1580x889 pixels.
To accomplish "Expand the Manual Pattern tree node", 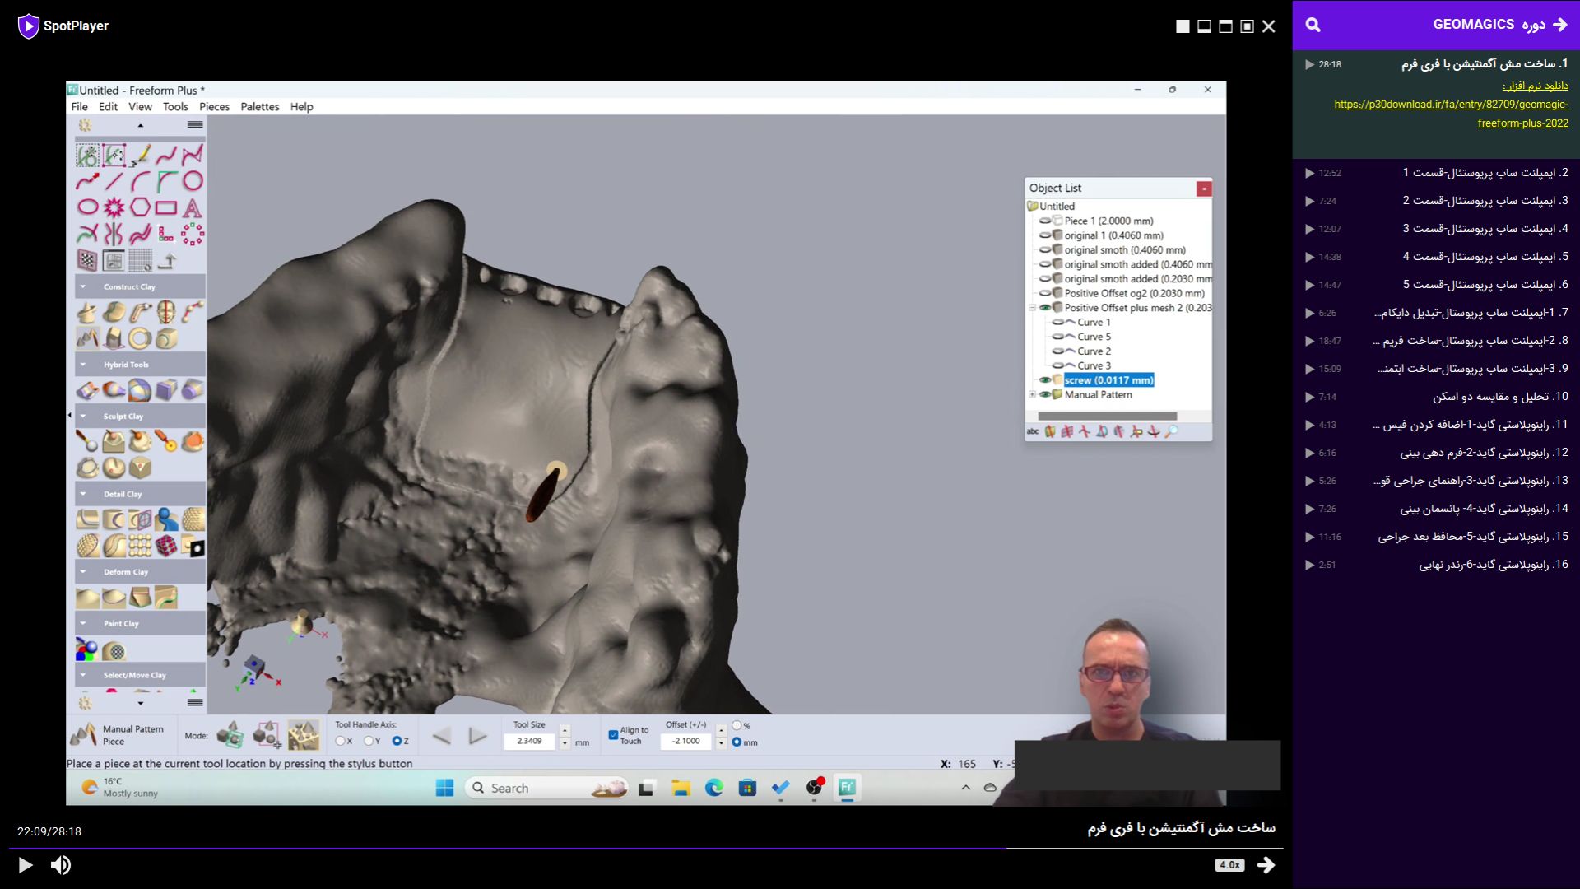I will 1032,395.
